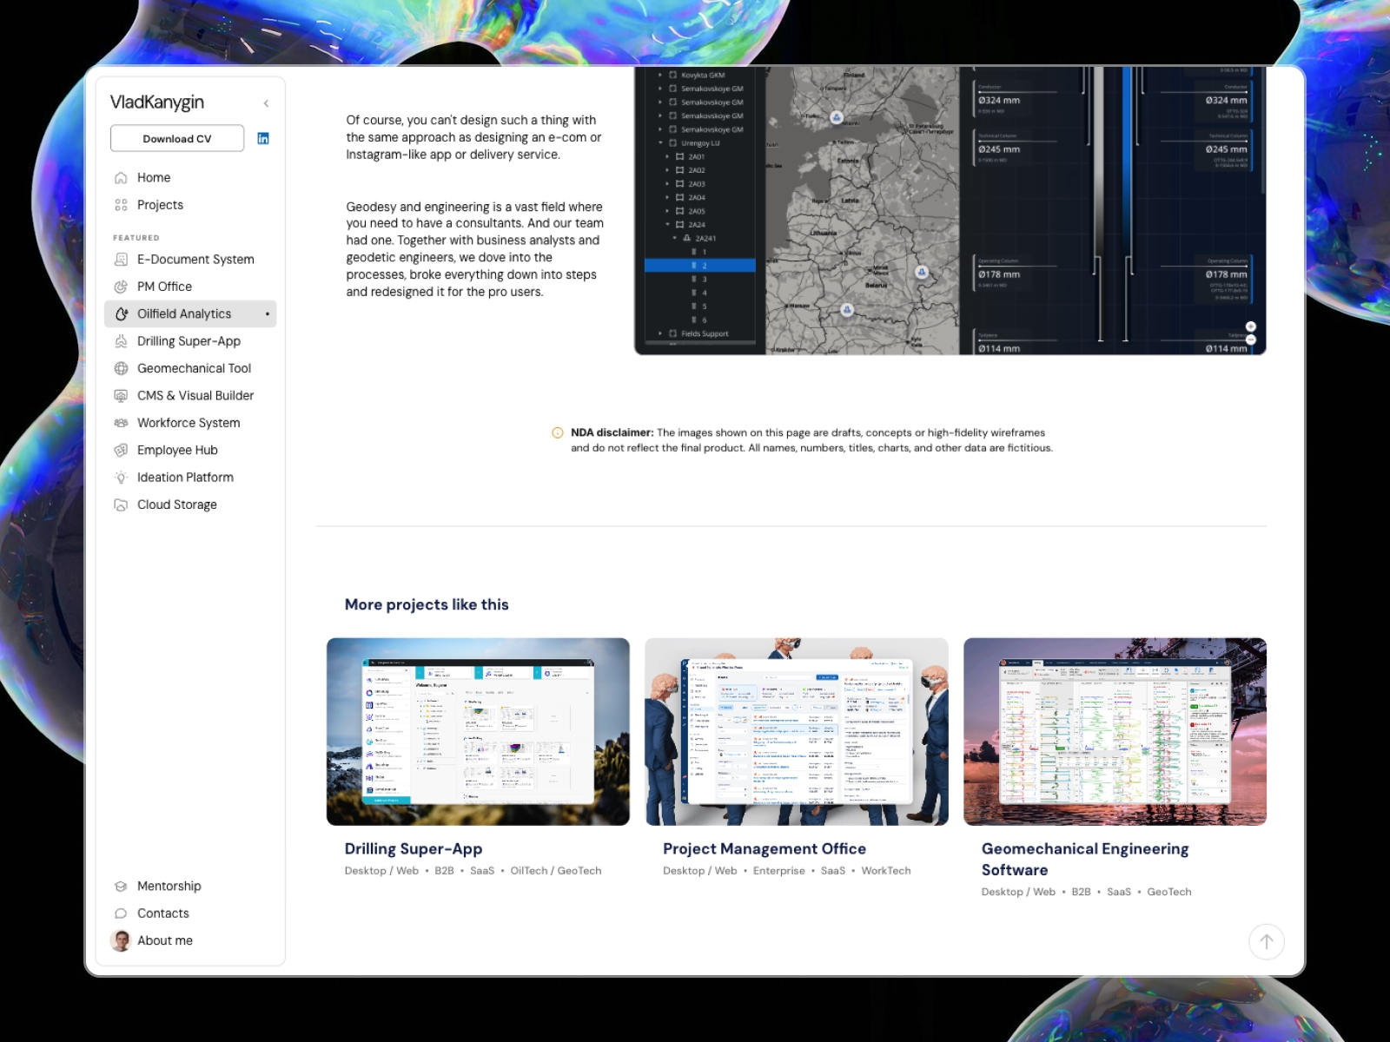Click the Drilling Super-App rig icon
Viewport: 1390px width, 1042px height.
(x=121, y=341)
